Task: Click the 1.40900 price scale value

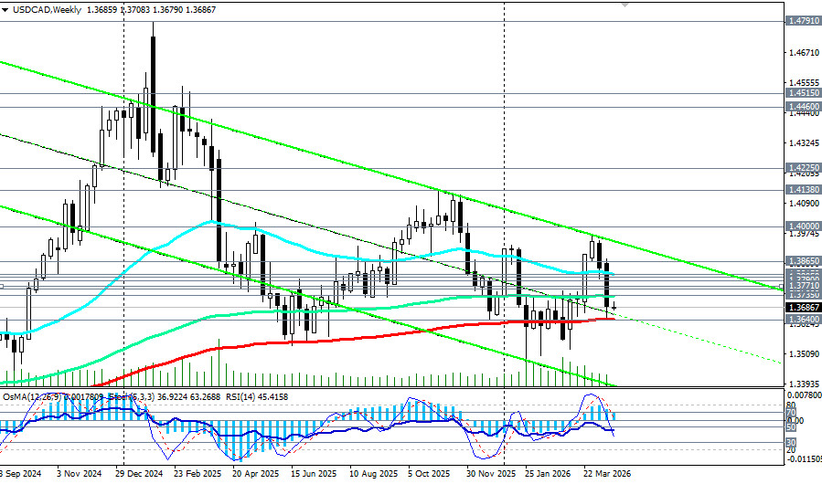Action: [804, 204]
